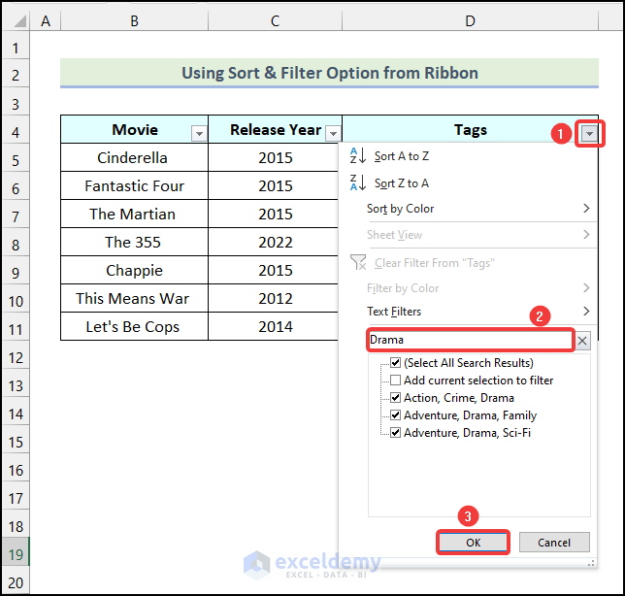Select Chappie's 2015 release year cell
Image resolution: width=625 pixels, height=596 pixels.
274,270
